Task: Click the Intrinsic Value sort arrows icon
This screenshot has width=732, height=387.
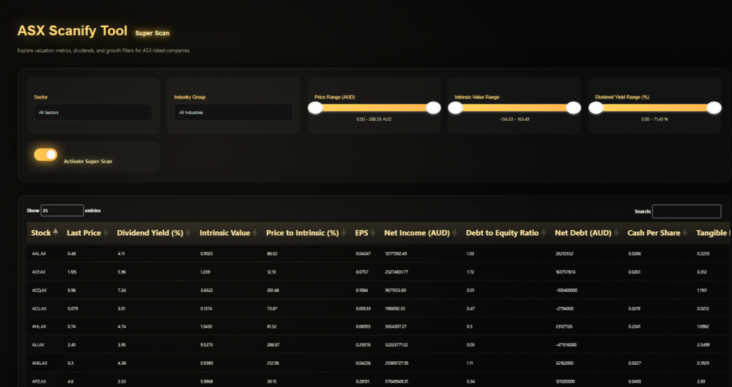Action: click(x=255, y=233)
